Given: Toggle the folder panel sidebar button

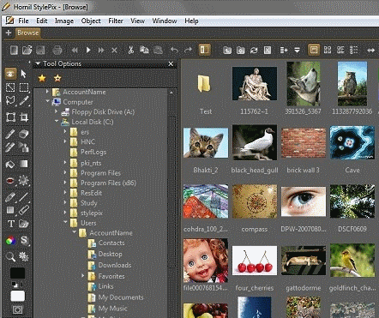Looking at the screenshot, I should (x=205, y=50).
